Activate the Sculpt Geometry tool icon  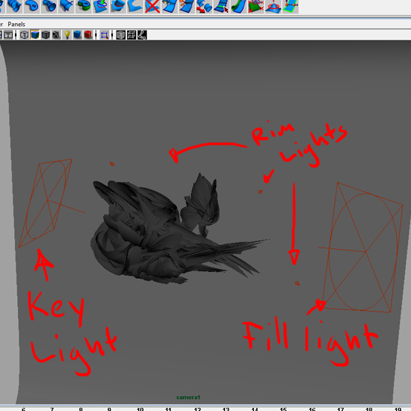coord(273,6)
